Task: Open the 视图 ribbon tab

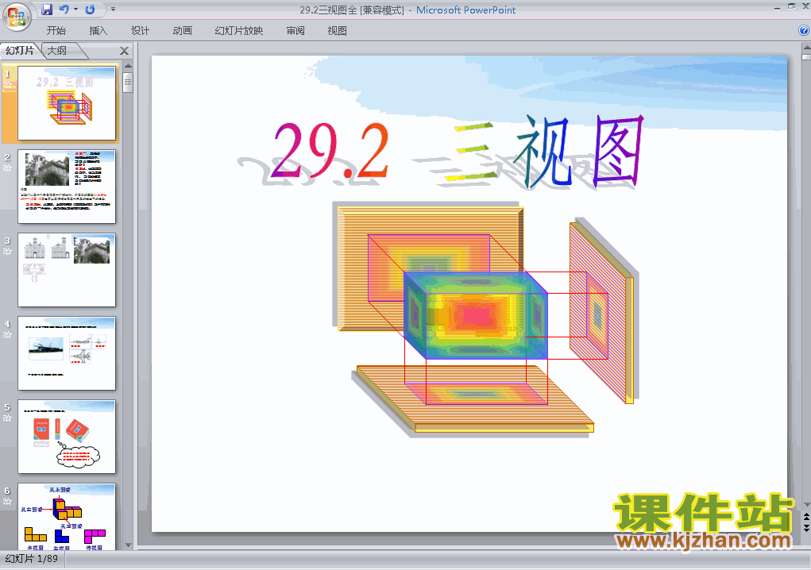Action: pos(338,31)
